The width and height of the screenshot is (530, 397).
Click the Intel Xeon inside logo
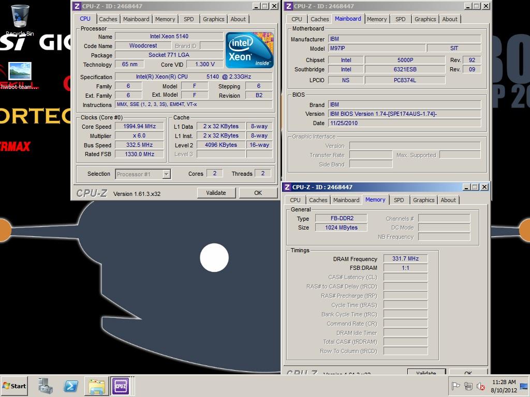[249, 50]
